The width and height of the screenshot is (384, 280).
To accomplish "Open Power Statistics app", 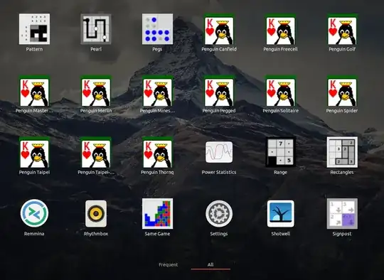I will point(219,152).
